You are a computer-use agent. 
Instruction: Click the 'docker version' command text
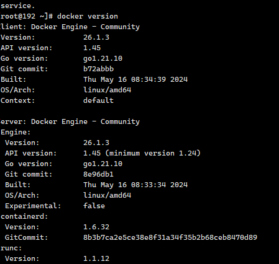(x=88, y=16)
